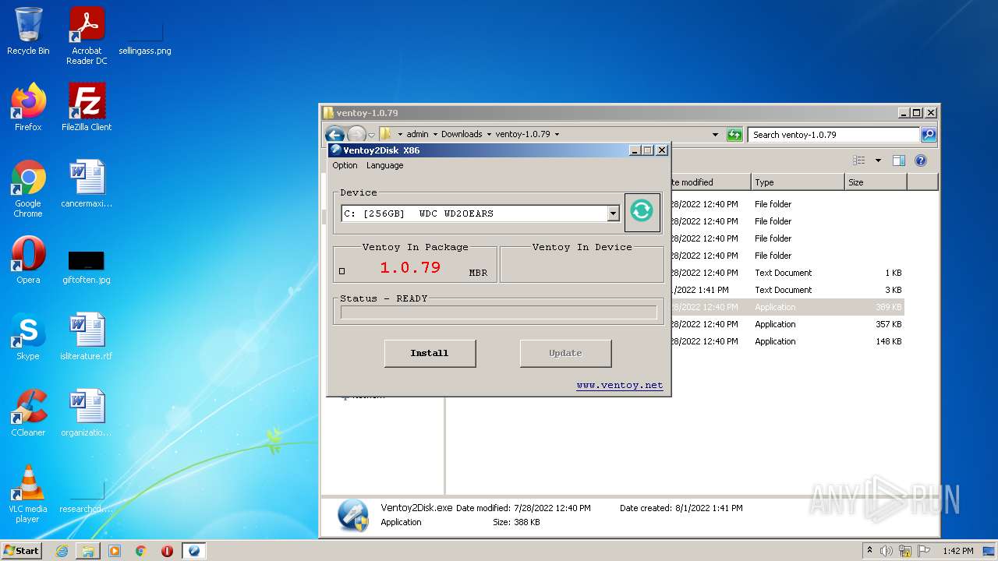Click the Ventoy2Disk.exe details pane icon

(x=352, y=515)
